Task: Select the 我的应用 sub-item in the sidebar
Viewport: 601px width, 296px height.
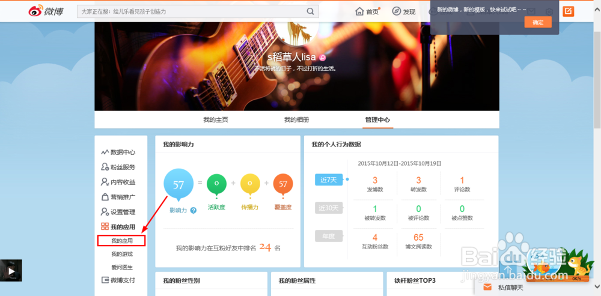Action: tap(122, 241)
